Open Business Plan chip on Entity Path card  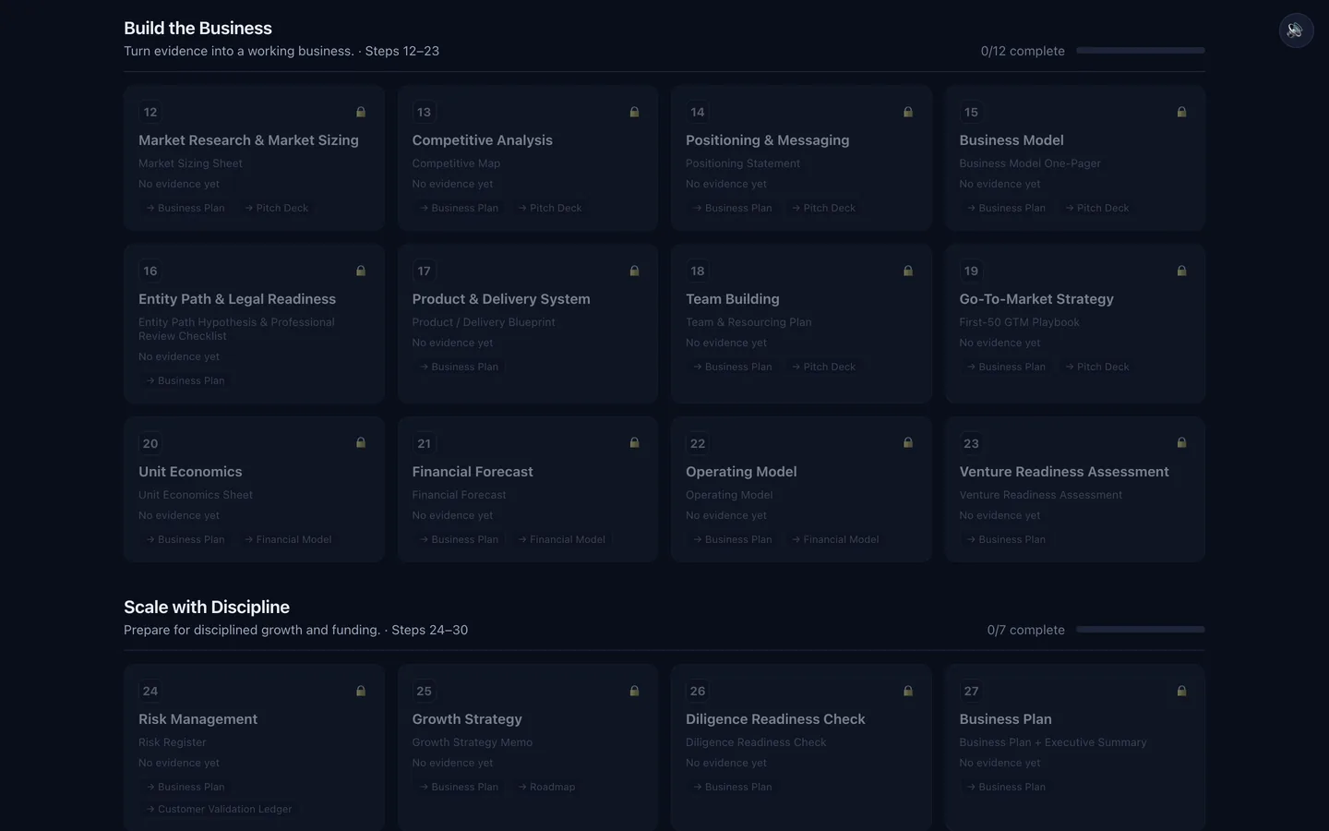point(186,380)
